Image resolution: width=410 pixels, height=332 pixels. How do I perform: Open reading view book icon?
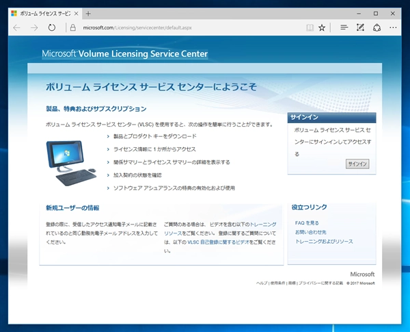pyautogui.click(x=310, y=27)
